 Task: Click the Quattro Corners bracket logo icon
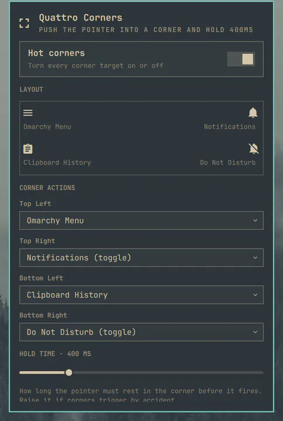[x=24, y=23]
